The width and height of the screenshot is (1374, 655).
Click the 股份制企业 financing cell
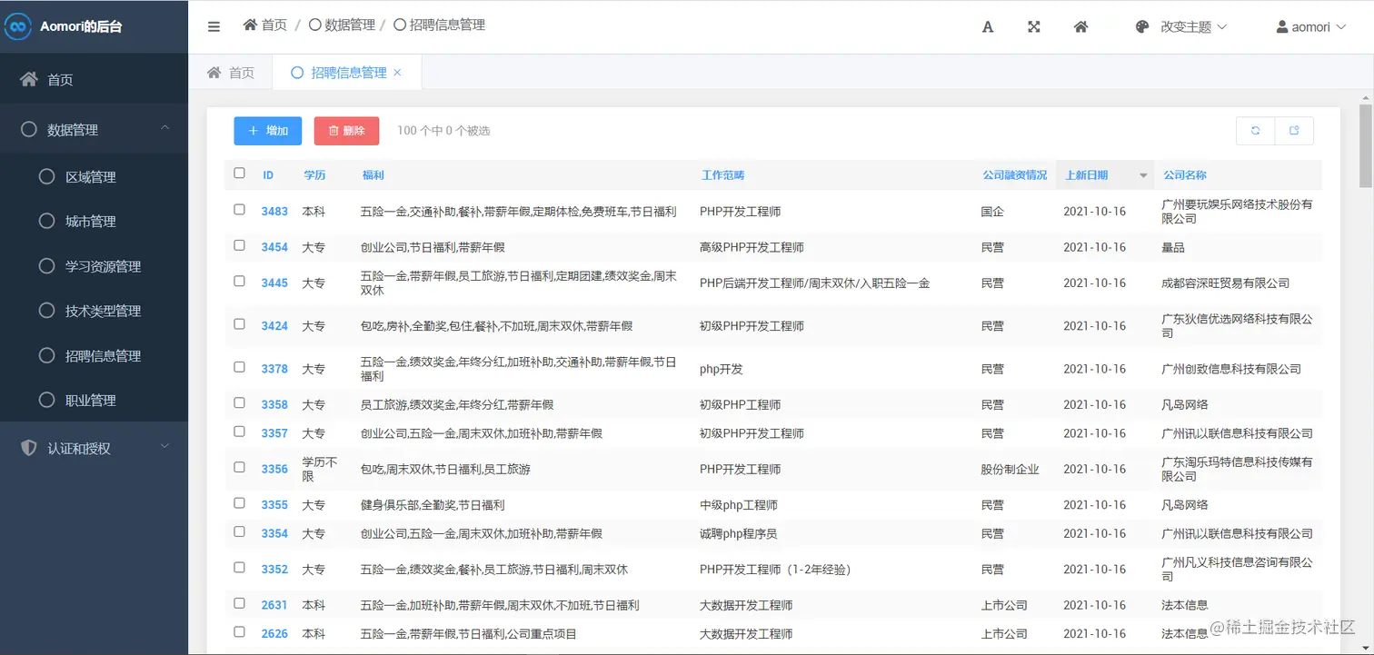click(x=1010, y=470)
